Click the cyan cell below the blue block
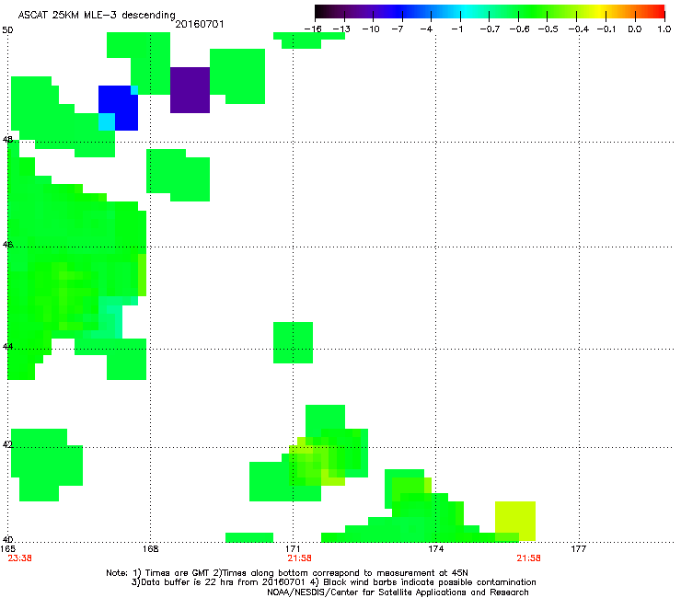This screenshot has width=681, height=598. 107,121
